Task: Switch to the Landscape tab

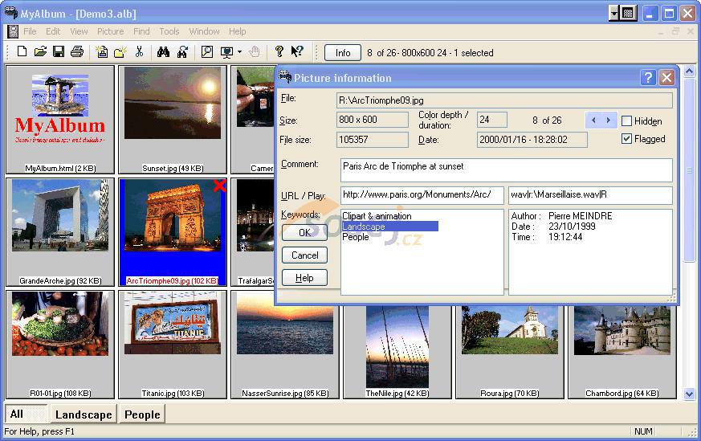Action: coord(84,414)
